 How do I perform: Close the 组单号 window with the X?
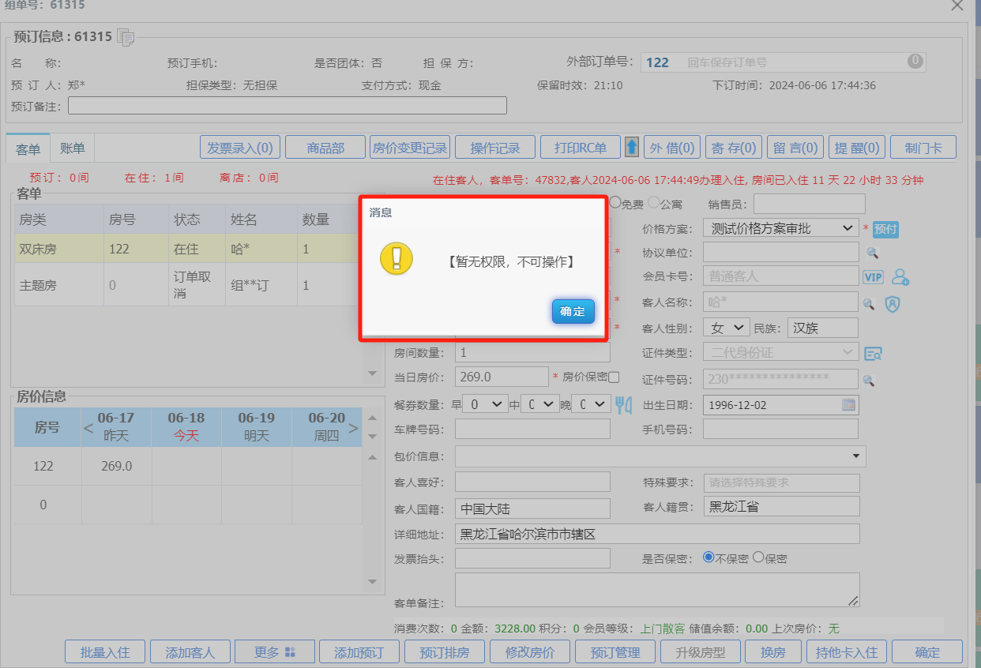[957, 6]
